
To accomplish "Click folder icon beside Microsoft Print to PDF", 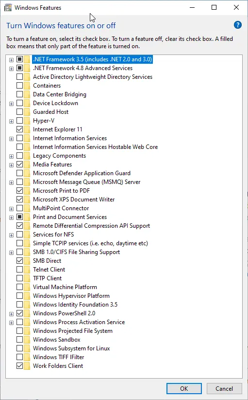I will [x=27, y=191].
